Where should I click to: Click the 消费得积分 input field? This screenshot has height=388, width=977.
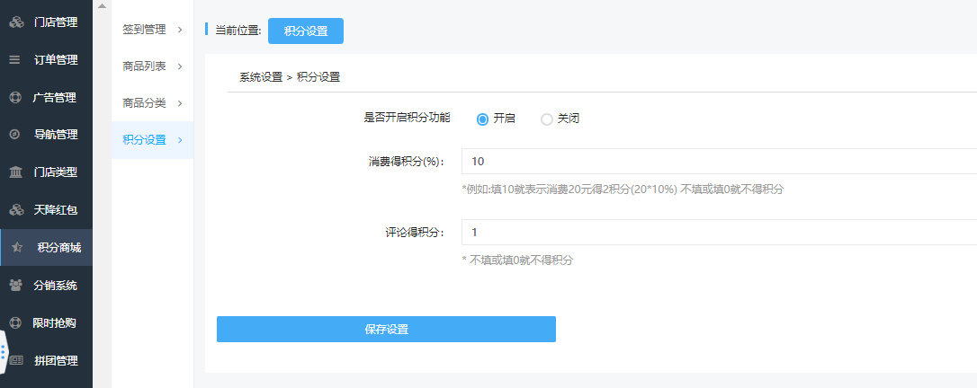click(719, 161)
